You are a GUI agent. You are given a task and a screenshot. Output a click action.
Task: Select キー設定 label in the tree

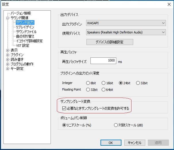pyautogui.click(x=17, y=69)
